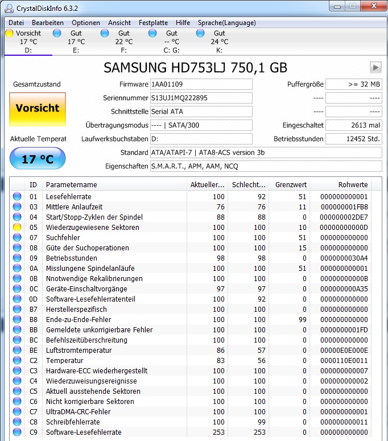This screenshot has height=441, width=388.
Task: Select the Hardware-ECC wiederhergestellt row text
Action: point(97,370)
